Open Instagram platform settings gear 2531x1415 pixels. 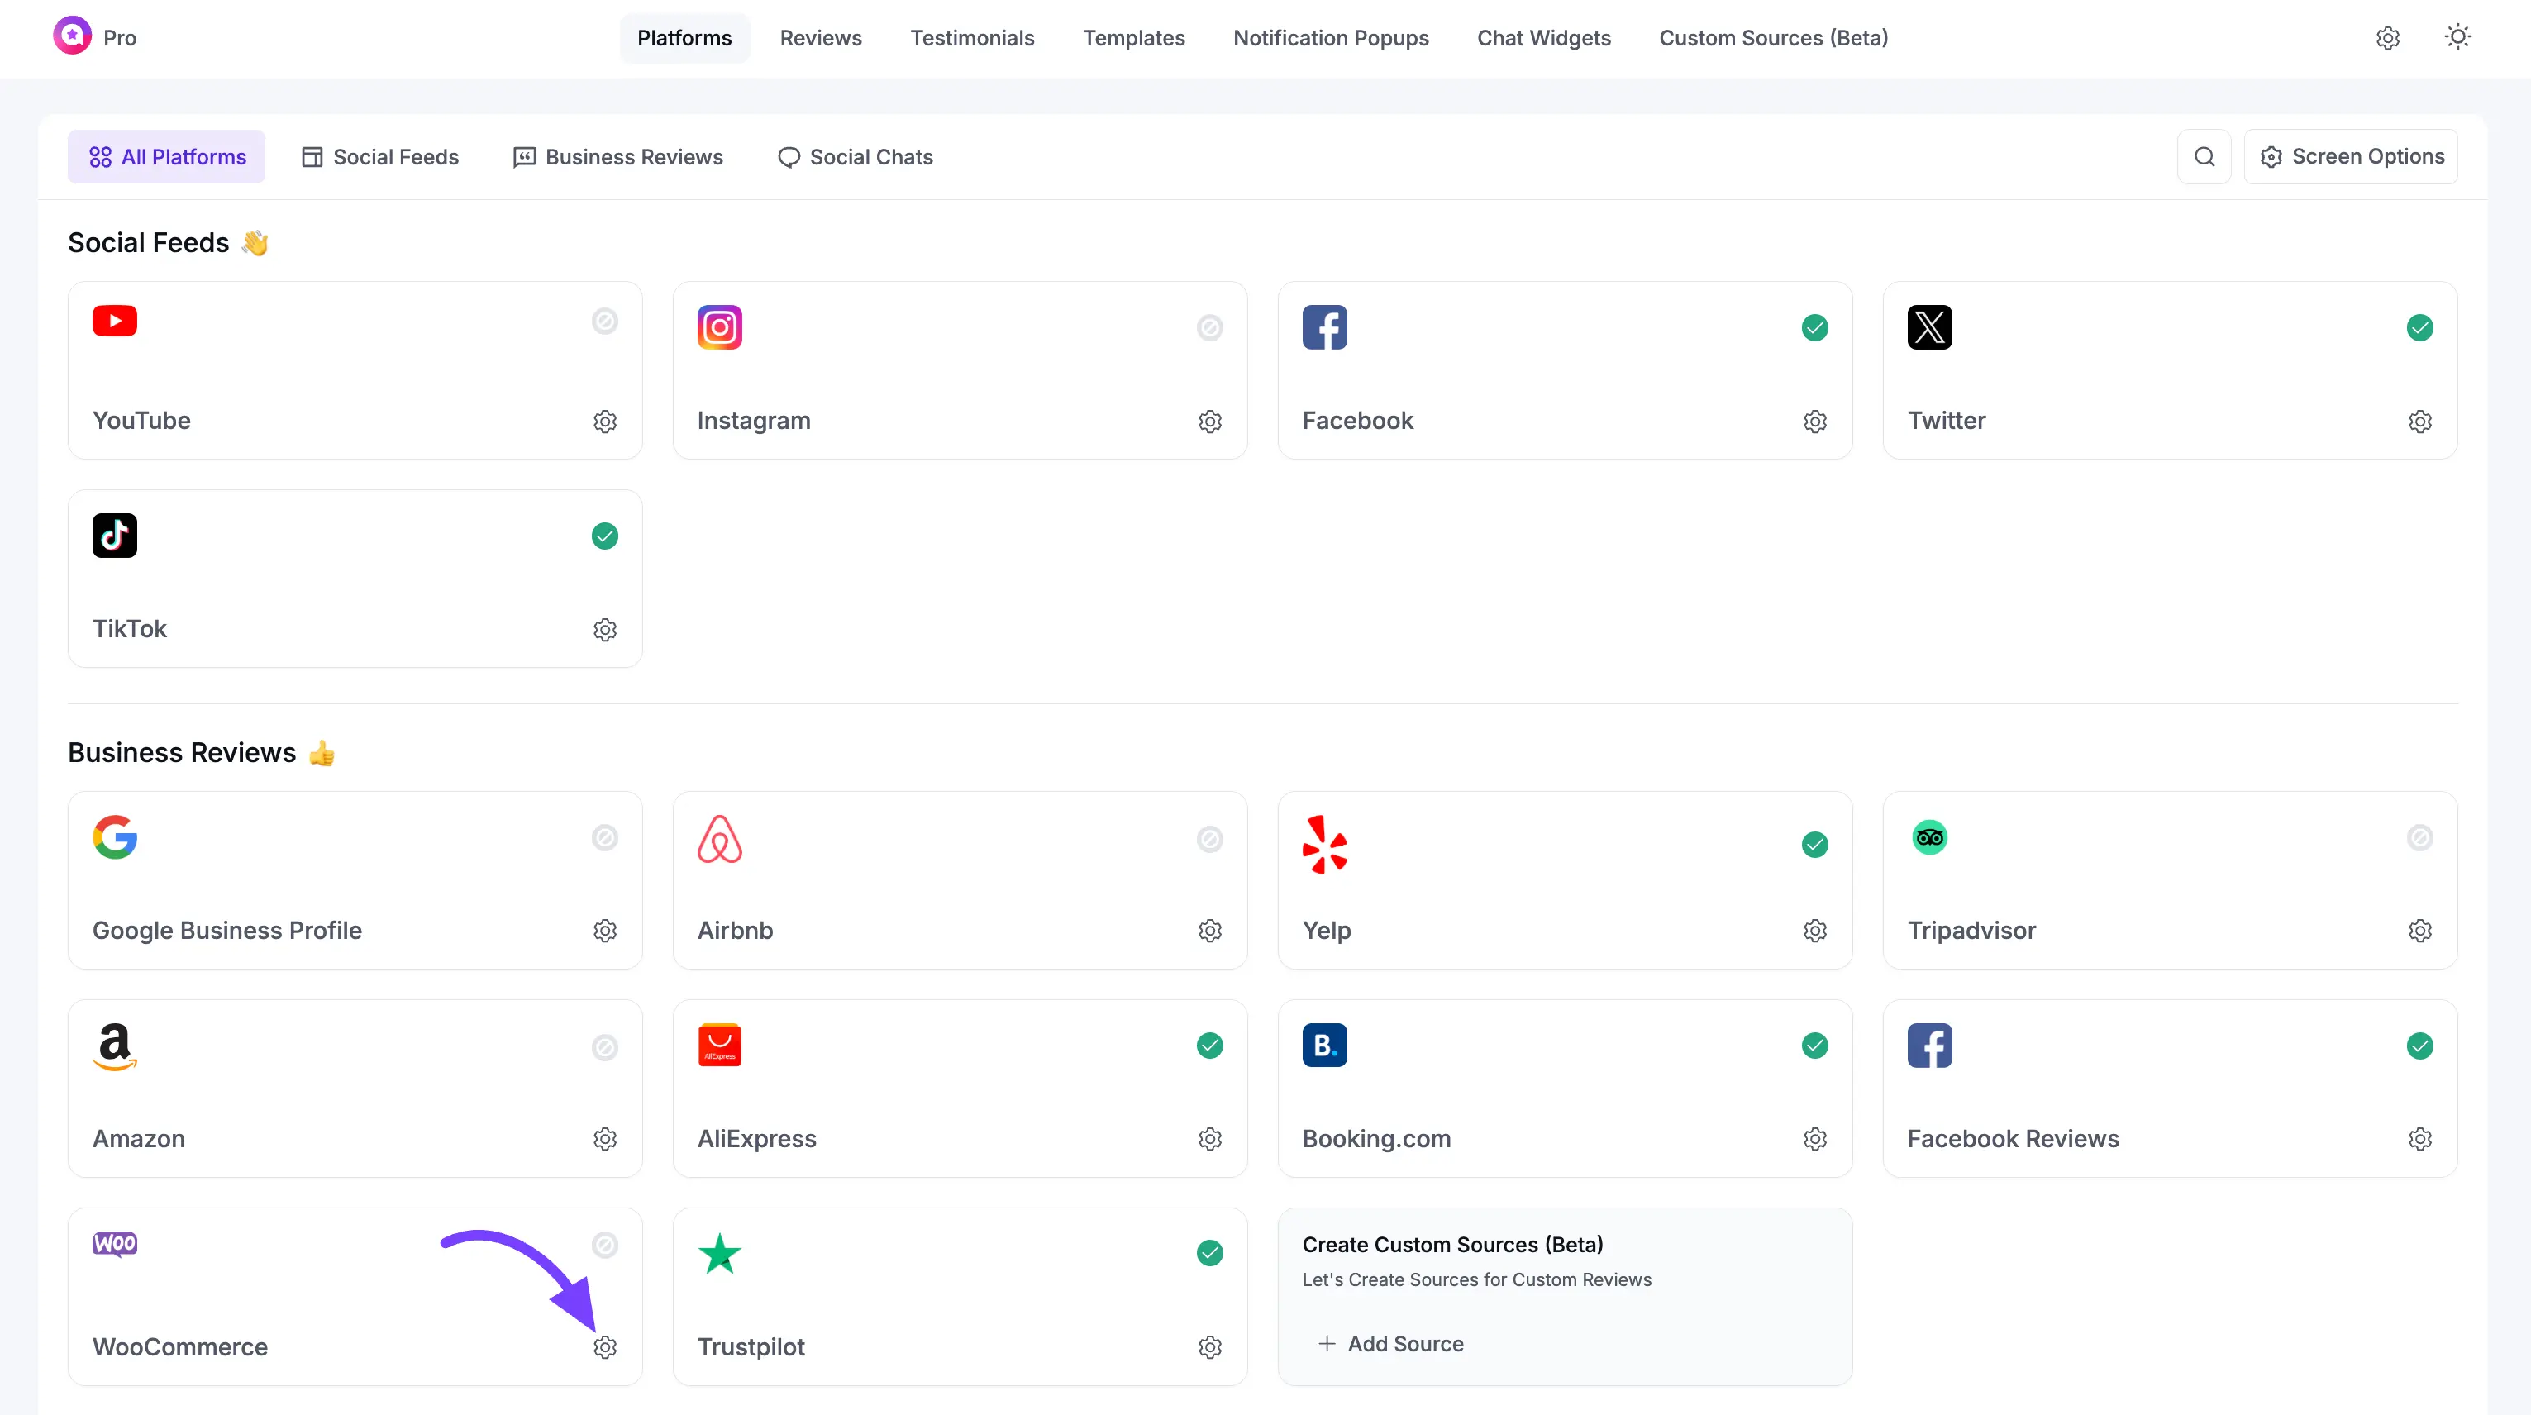(1209, 421)
